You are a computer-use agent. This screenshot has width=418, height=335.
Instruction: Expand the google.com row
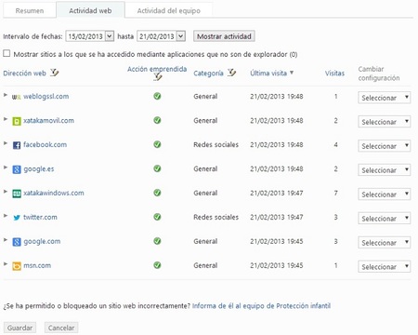click(6, 240)
